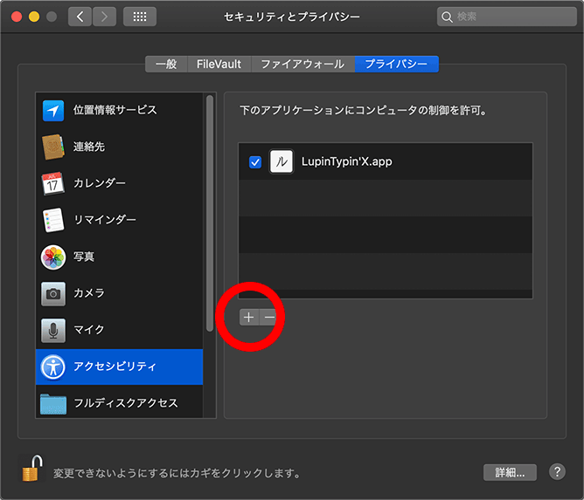
Task: Uncheck the LupinTypin'X.app checkbox
Action: [x=255, y=162]
